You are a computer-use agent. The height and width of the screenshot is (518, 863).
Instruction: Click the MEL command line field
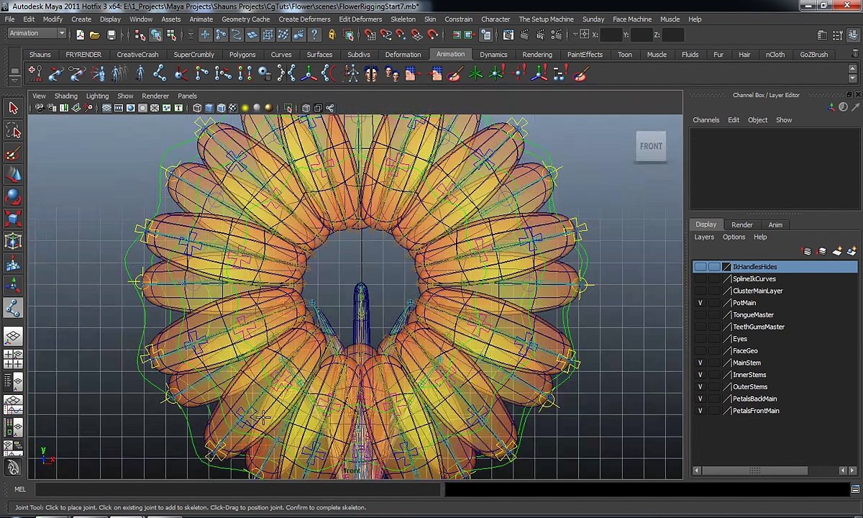pyautogui.click(x=237, y=489)
